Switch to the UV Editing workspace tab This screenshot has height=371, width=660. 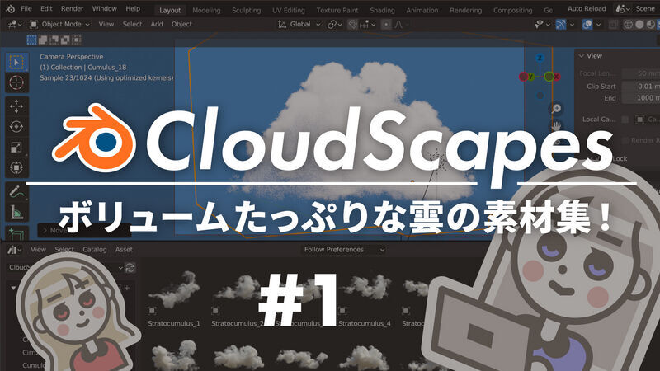[x=288, y=10]
